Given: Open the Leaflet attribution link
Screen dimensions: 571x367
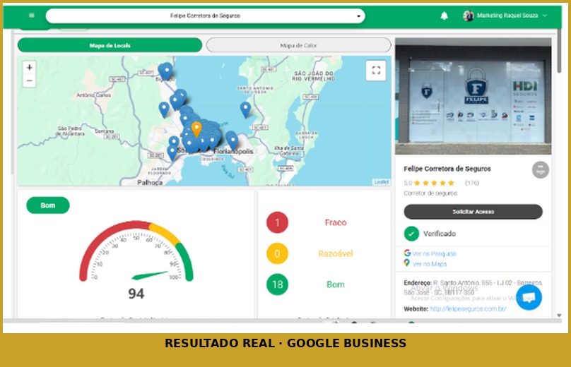Looking at the screenshot, I should [382, 182].
